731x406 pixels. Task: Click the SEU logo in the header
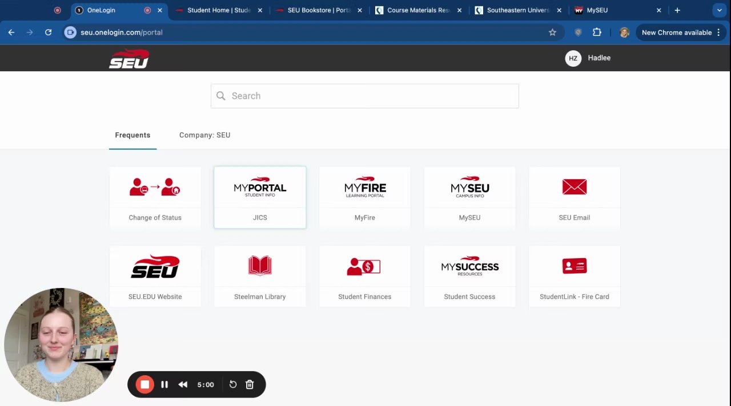tap(129, 59)
